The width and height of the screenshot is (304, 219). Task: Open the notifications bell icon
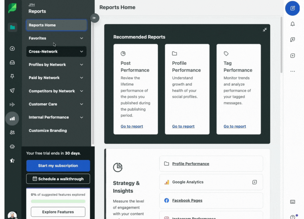click(293, 24)
